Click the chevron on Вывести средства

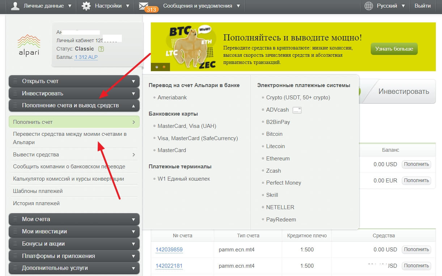(134, 155)
